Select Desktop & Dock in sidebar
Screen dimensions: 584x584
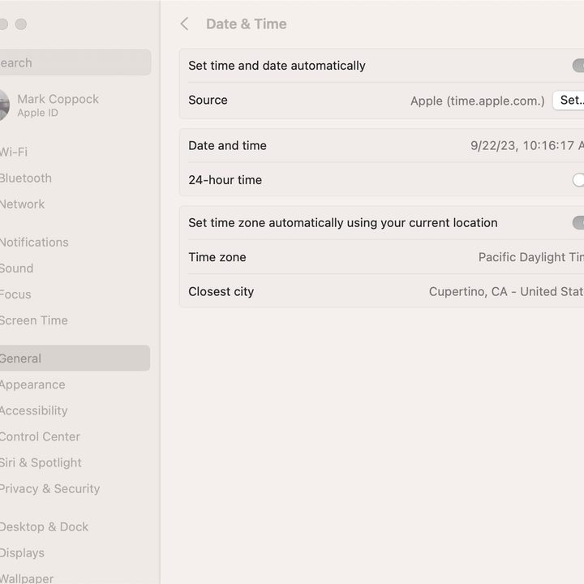(45, 527)
